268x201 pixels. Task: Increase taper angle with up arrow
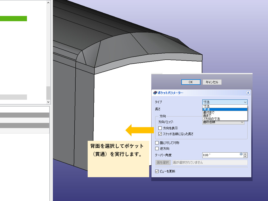point(245,154)
